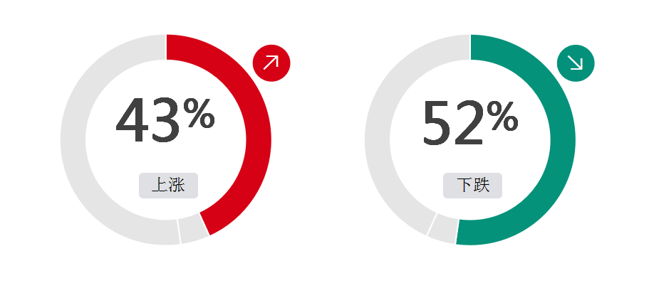Click the red upward arrow icon
Image resolution: width=649 pixels, height=293 pixels.
[271, 63]
